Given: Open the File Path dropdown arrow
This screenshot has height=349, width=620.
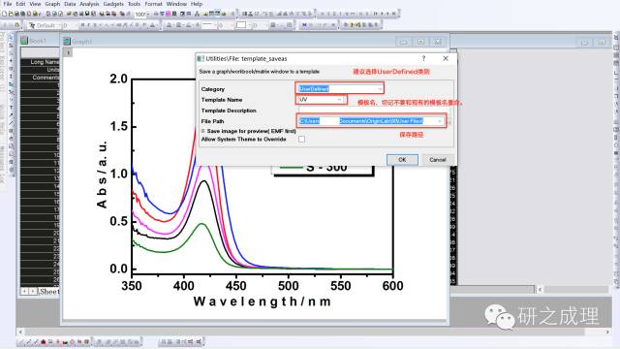Looking at the screenshot, I should (440, 121).
